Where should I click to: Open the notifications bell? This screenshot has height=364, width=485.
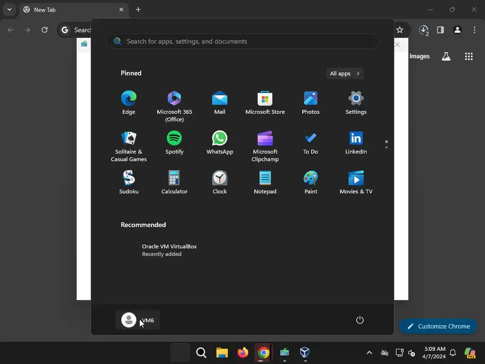453,353
